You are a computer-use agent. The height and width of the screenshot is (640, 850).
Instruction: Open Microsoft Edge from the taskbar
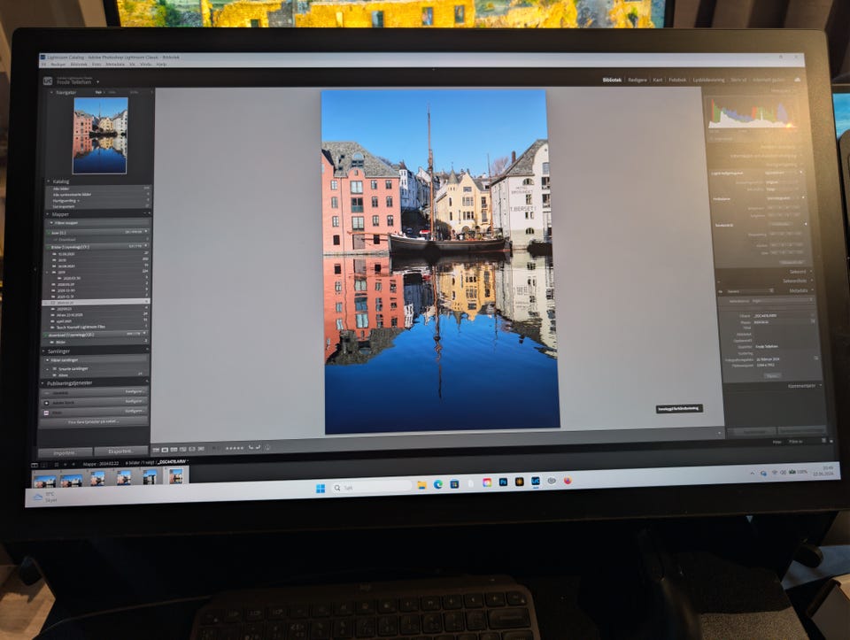pos(438,484)
